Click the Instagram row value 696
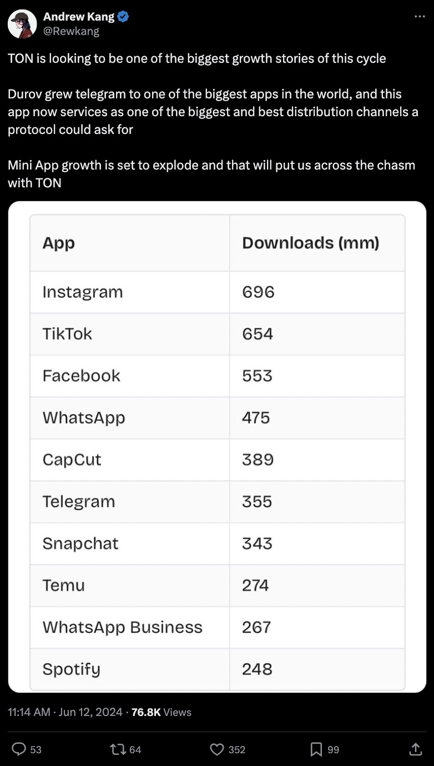This screenshot has width=434, height=766. 258,292
